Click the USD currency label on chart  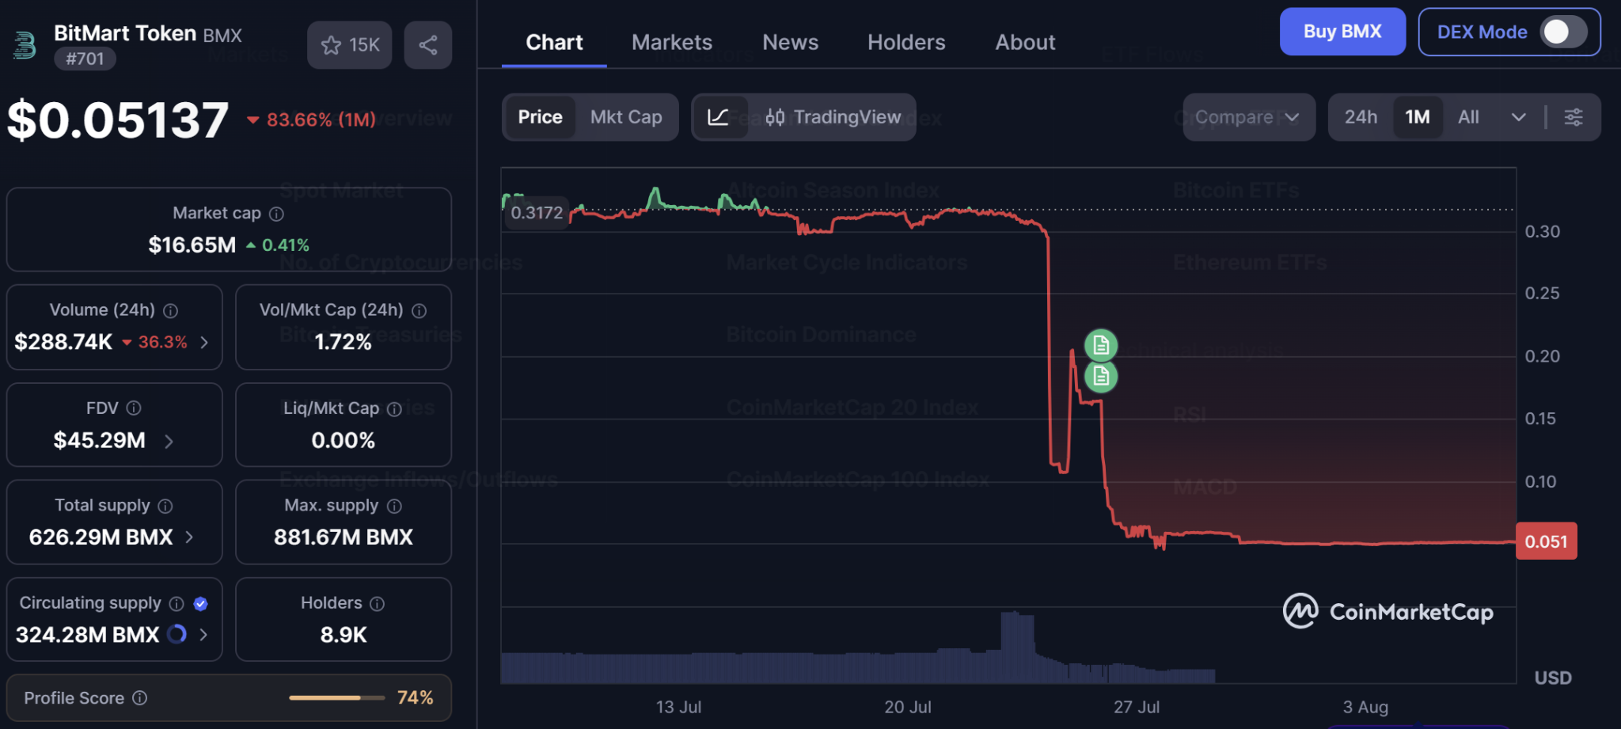1553,678
